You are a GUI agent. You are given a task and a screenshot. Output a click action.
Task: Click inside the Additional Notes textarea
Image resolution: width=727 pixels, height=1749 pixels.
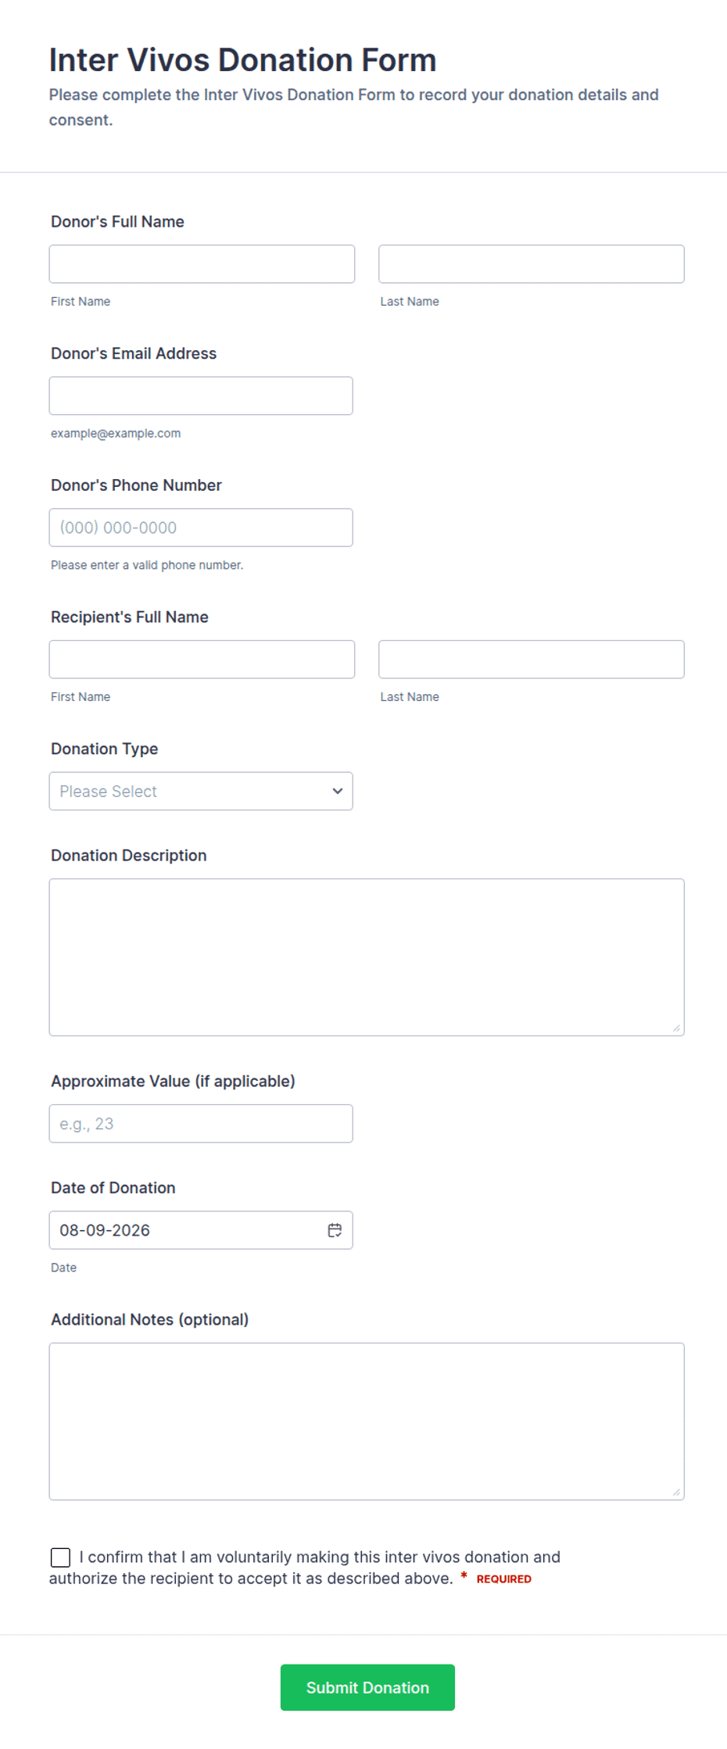(367, 1422)
